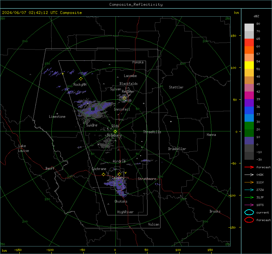The width and height of the screenshot is (272, 254).
Task: Click the slate-blue swatch above 0 dBZ
Action: [249, 141]
